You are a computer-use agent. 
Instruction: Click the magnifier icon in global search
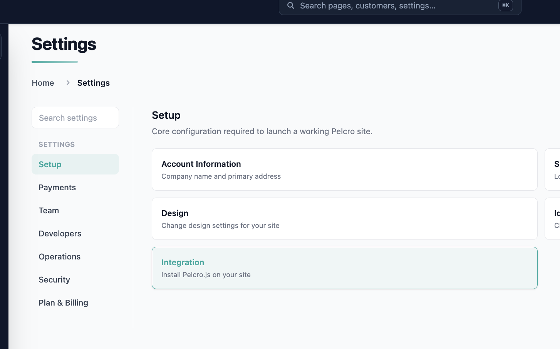(291, 5)
